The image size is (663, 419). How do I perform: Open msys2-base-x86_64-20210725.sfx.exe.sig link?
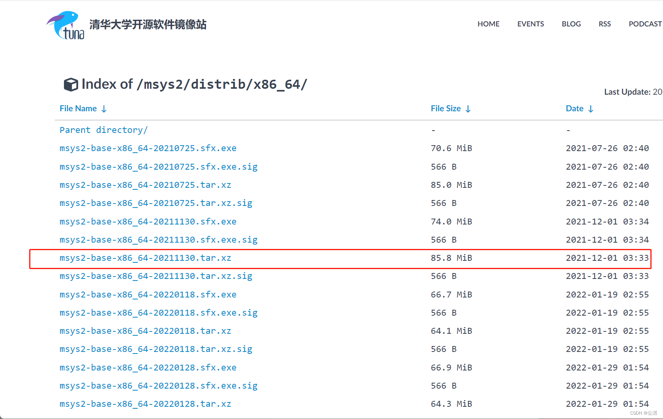pyautogui.click(x=159, y=167)
